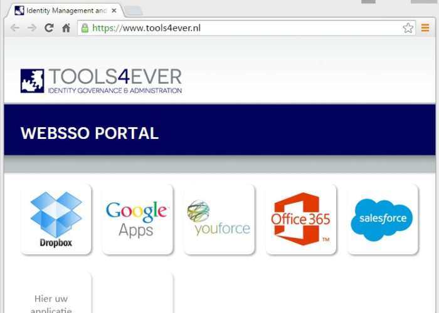439x313 pixels.
Task: Bookmark the page with the star icon
Action: (408, 28)
